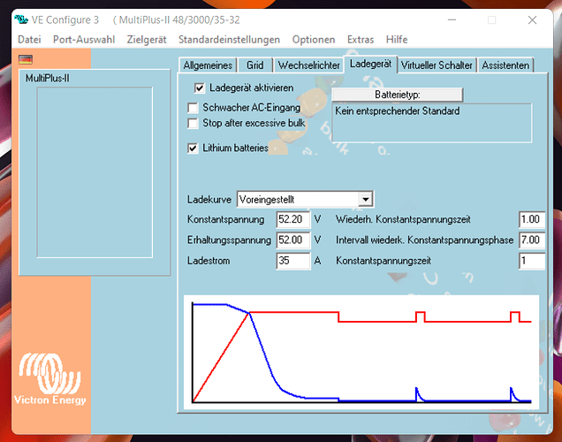Open the Optionen menu
Image resolution: width=562 pixels, height=442 pixels.
pyautogui.click(x=314, y=40)
